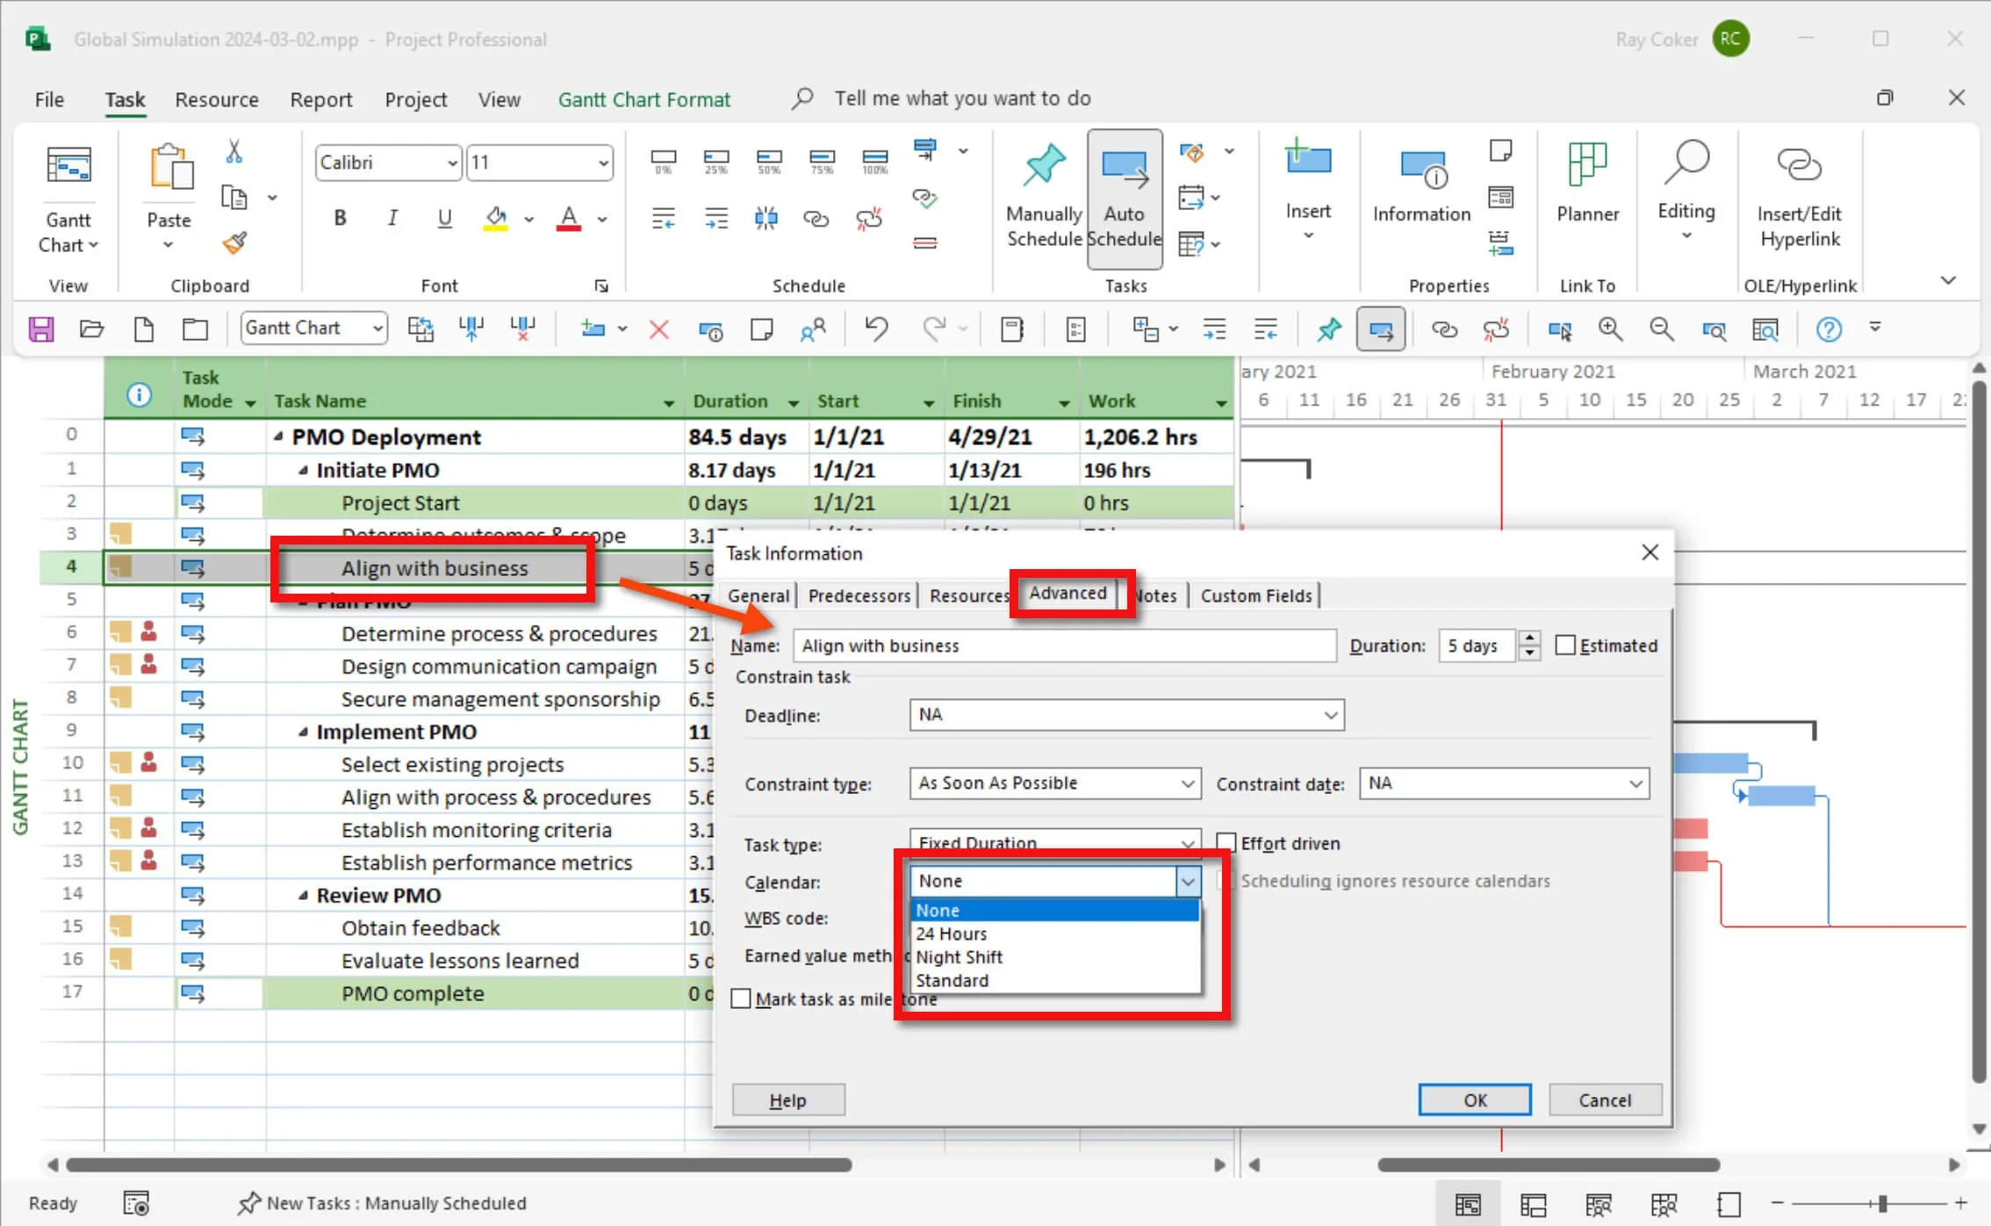Click Insert/Edit Hyperlink icon

[x=1800, y=197]
